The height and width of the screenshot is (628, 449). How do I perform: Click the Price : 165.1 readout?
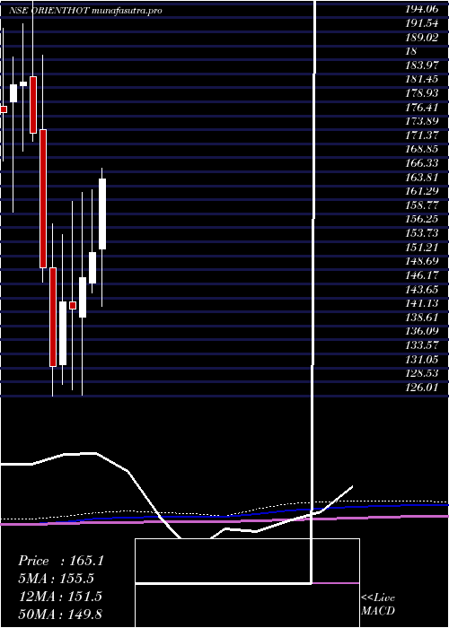[61, 561]
